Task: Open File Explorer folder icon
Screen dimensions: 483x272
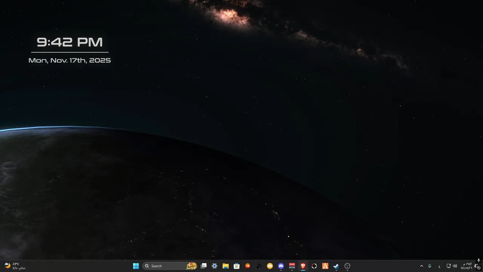Action: (226, 266)
